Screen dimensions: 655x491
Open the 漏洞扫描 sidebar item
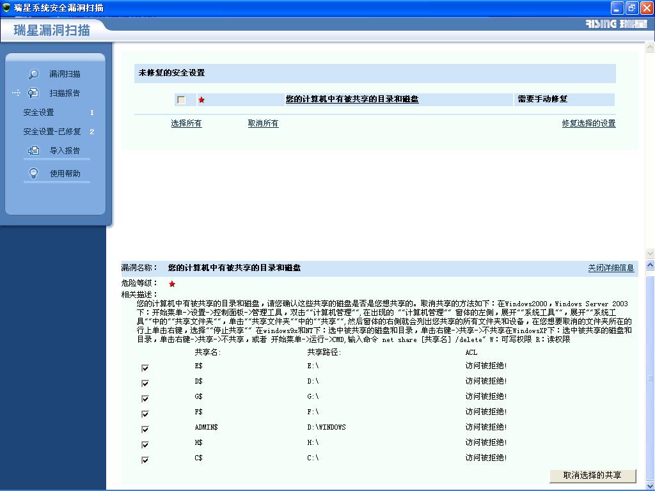coord(65,74)
